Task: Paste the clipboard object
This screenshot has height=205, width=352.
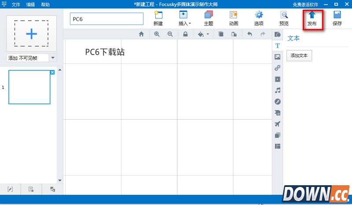Action: (234, 34)
